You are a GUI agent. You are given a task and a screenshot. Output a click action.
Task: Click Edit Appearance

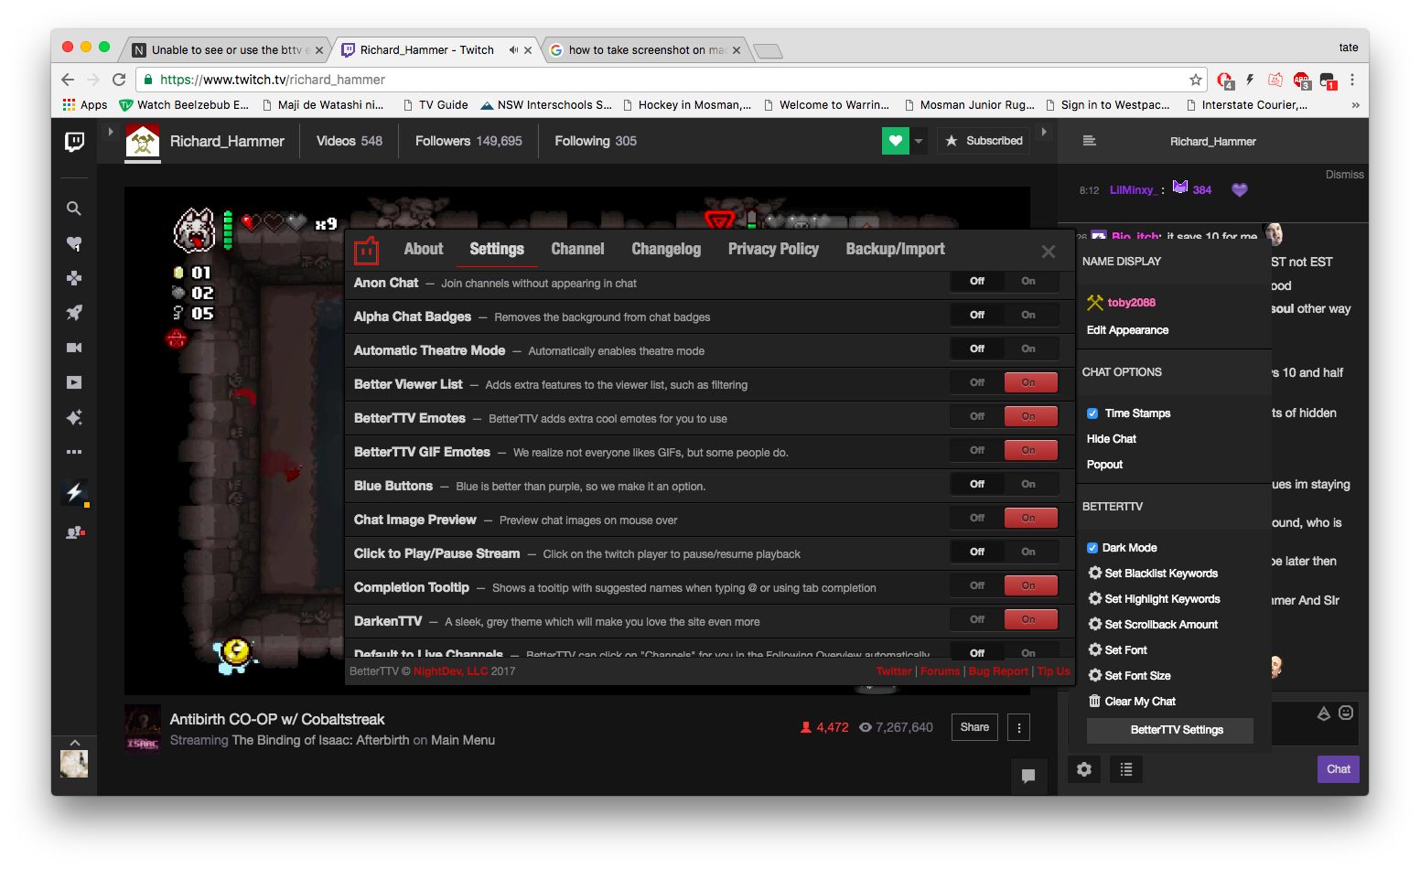coord(1127,330)
